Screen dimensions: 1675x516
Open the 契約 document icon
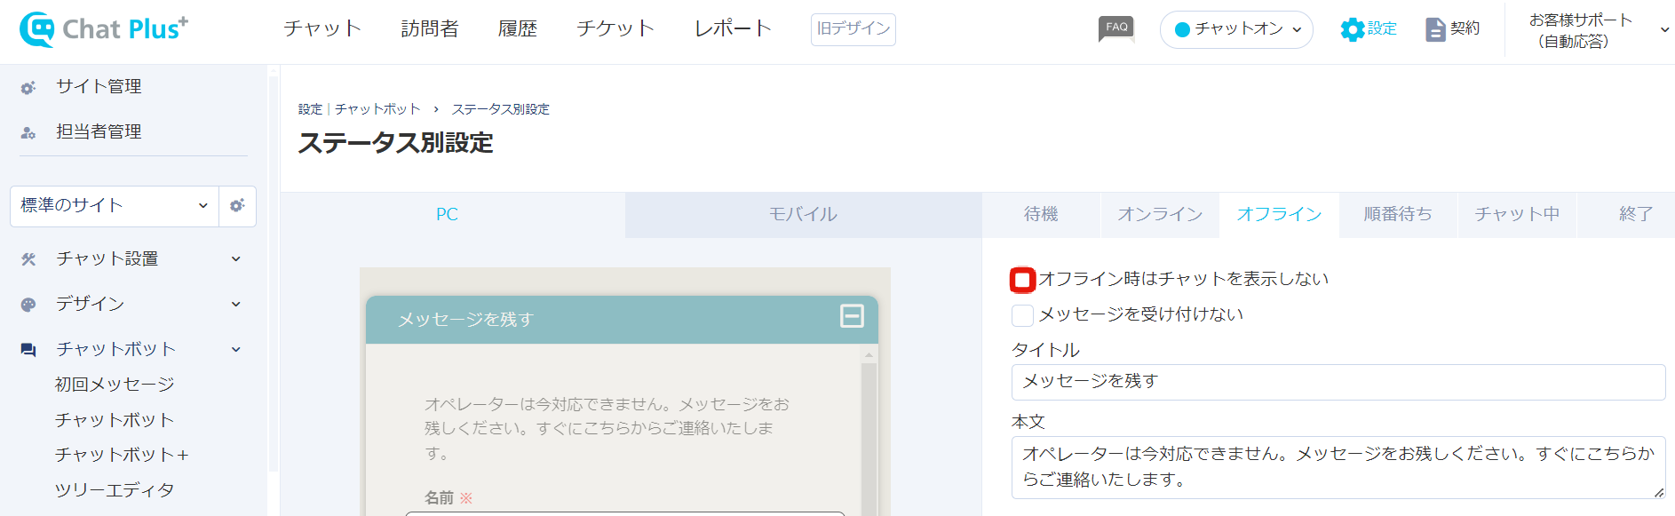1435,29
